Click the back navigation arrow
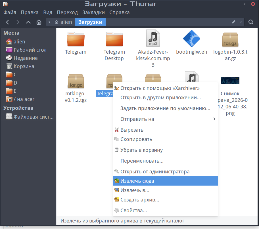Viewport: 259px width, 229px height. (8, 22)
